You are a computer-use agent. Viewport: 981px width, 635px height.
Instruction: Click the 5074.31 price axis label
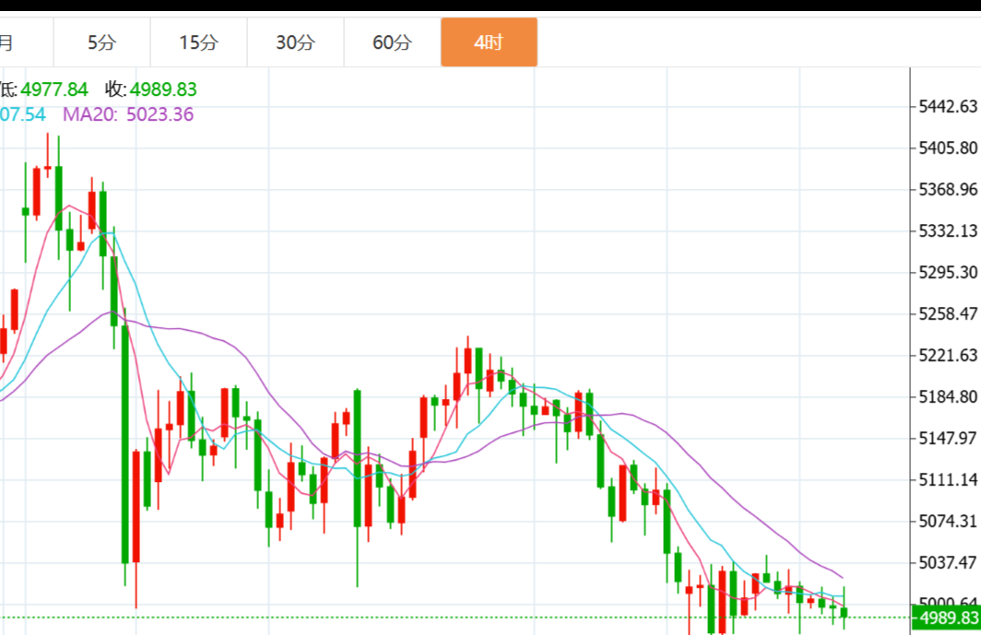(948, 521)
